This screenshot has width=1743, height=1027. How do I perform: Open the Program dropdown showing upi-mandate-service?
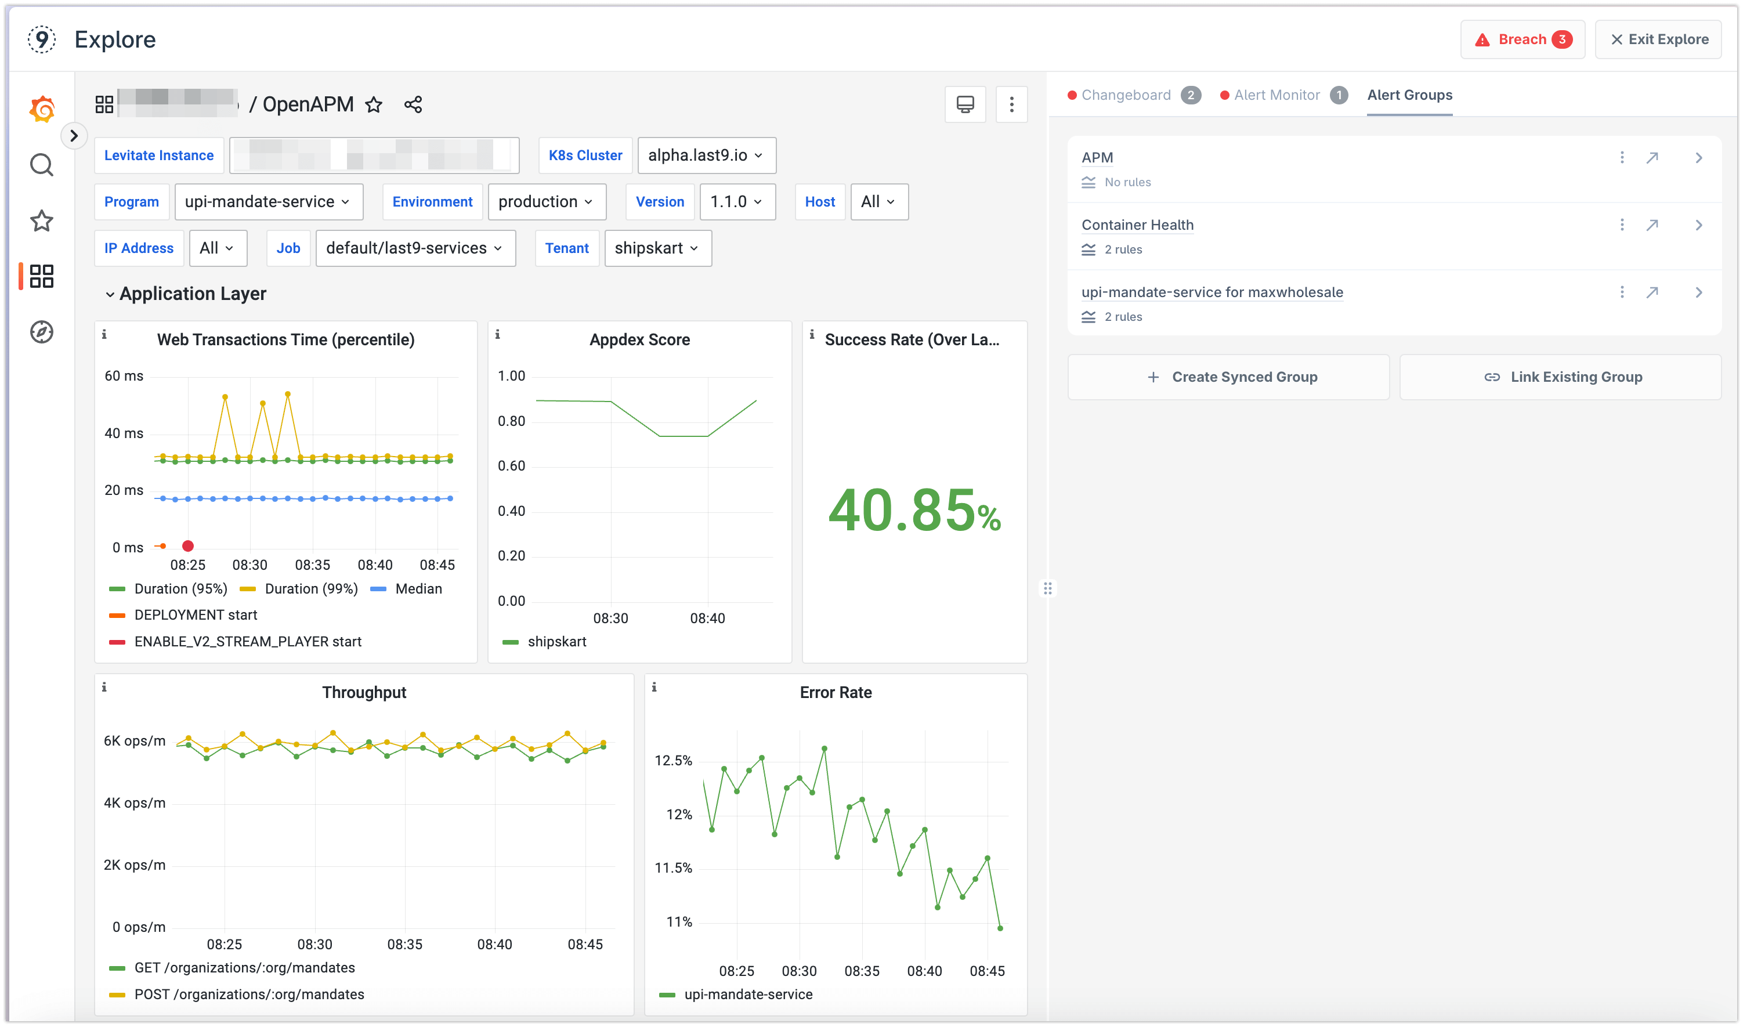pyautogui.click(x=269, y=201)
